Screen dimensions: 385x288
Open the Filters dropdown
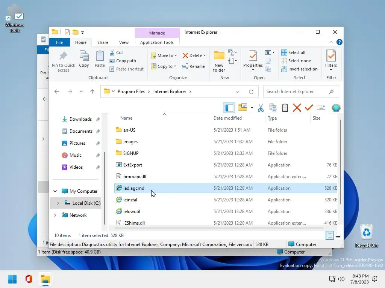pyautogui.click(x=331, y=60)
